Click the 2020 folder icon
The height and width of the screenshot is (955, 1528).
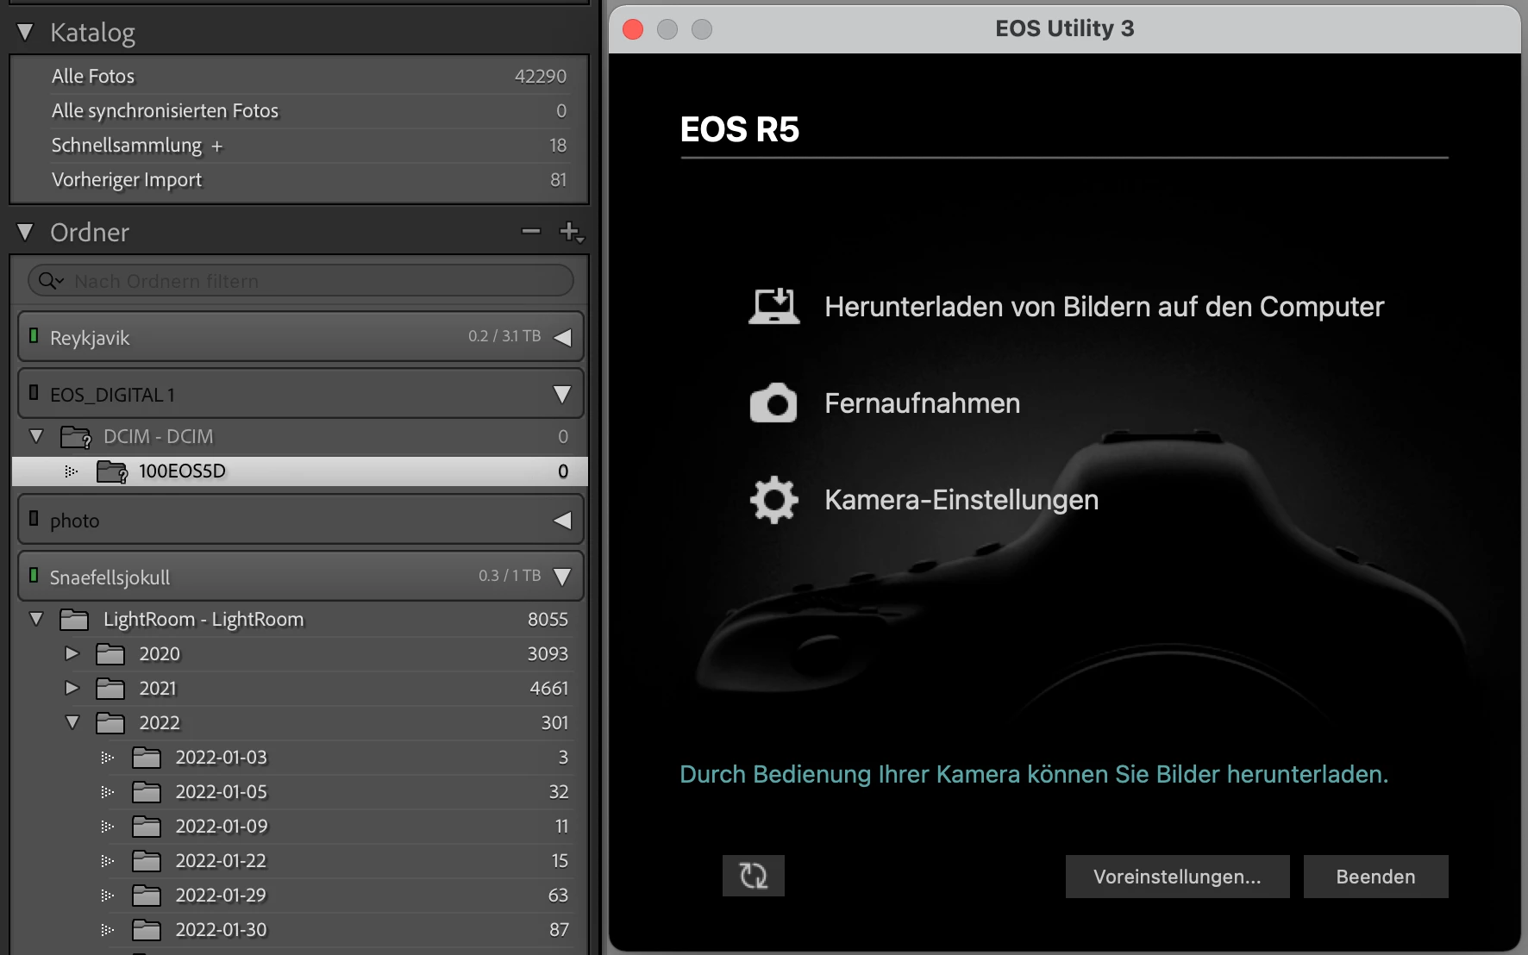pos(110,654)
